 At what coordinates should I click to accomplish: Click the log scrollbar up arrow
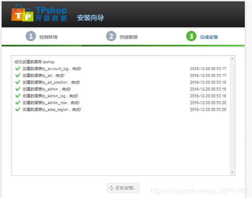[232, 59]
